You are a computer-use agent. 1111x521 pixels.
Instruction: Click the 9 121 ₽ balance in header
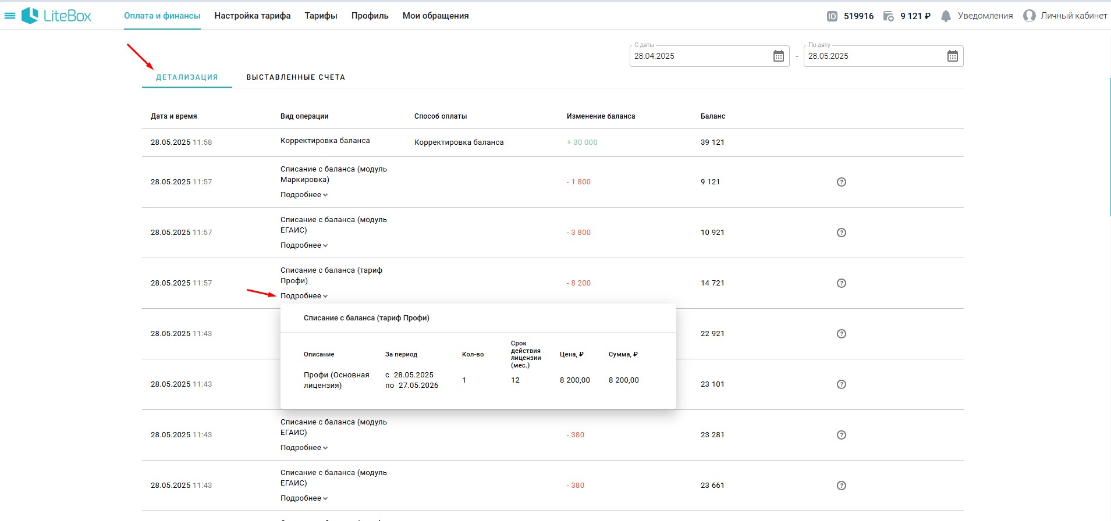tap(915, 16)
